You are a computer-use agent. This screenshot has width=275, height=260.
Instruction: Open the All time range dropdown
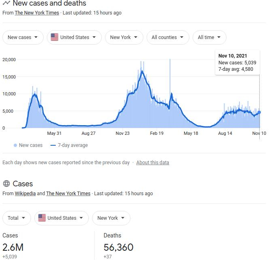(210, 37)
